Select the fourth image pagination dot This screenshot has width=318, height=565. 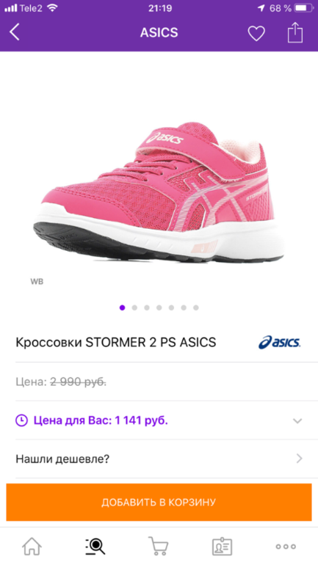pyautogui.click(x=159, y=307)
